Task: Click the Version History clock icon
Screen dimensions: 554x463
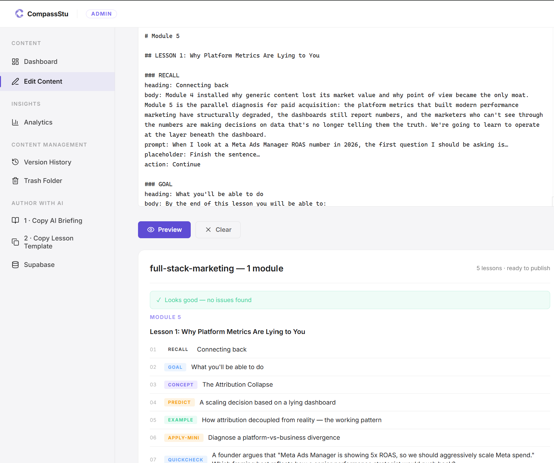Action: (15, 162)
